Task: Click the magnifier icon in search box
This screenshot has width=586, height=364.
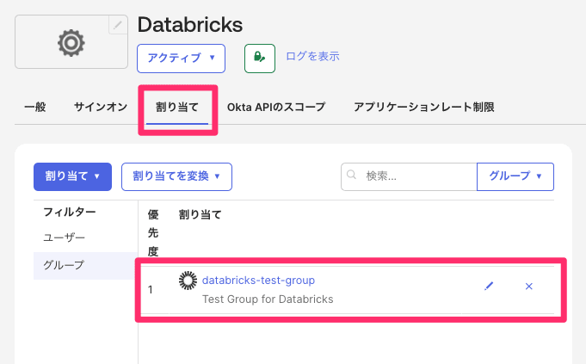Action: pyautogui.click(x=351, y=175)
